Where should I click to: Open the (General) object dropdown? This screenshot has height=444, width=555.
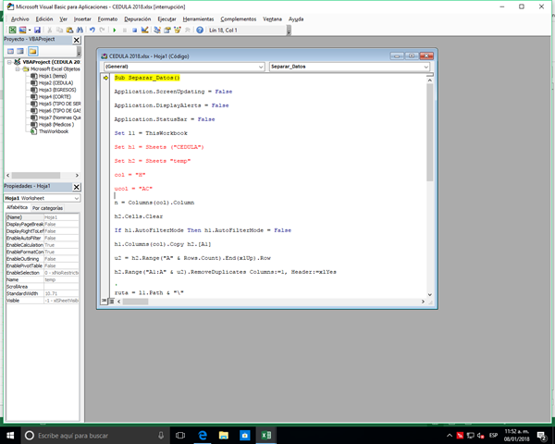(x=263, y=67)
